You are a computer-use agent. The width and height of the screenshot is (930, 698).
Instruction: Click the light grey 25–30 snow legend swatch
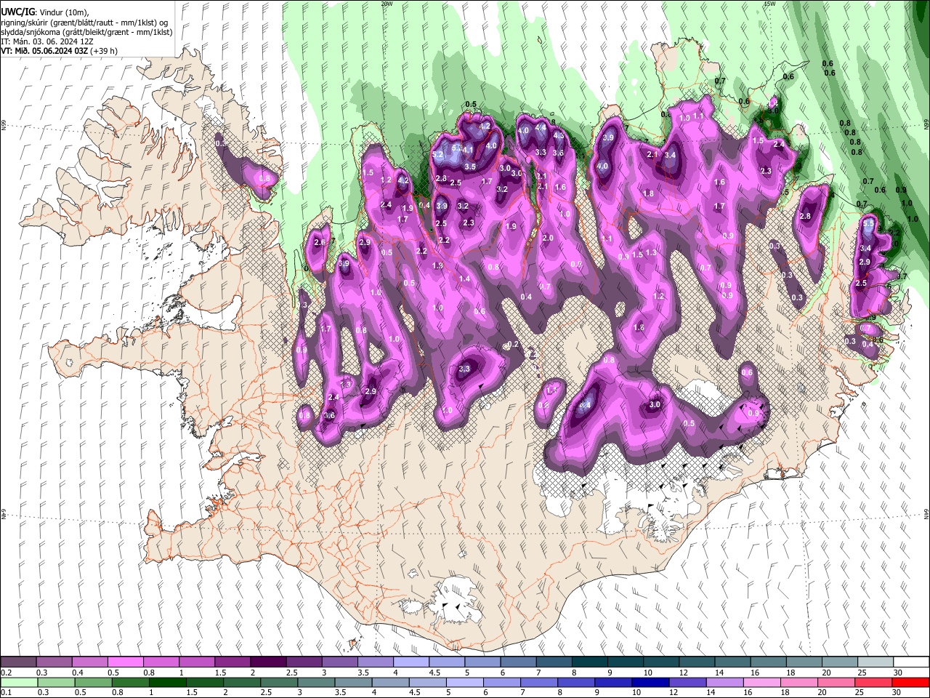tap(875, 662)
